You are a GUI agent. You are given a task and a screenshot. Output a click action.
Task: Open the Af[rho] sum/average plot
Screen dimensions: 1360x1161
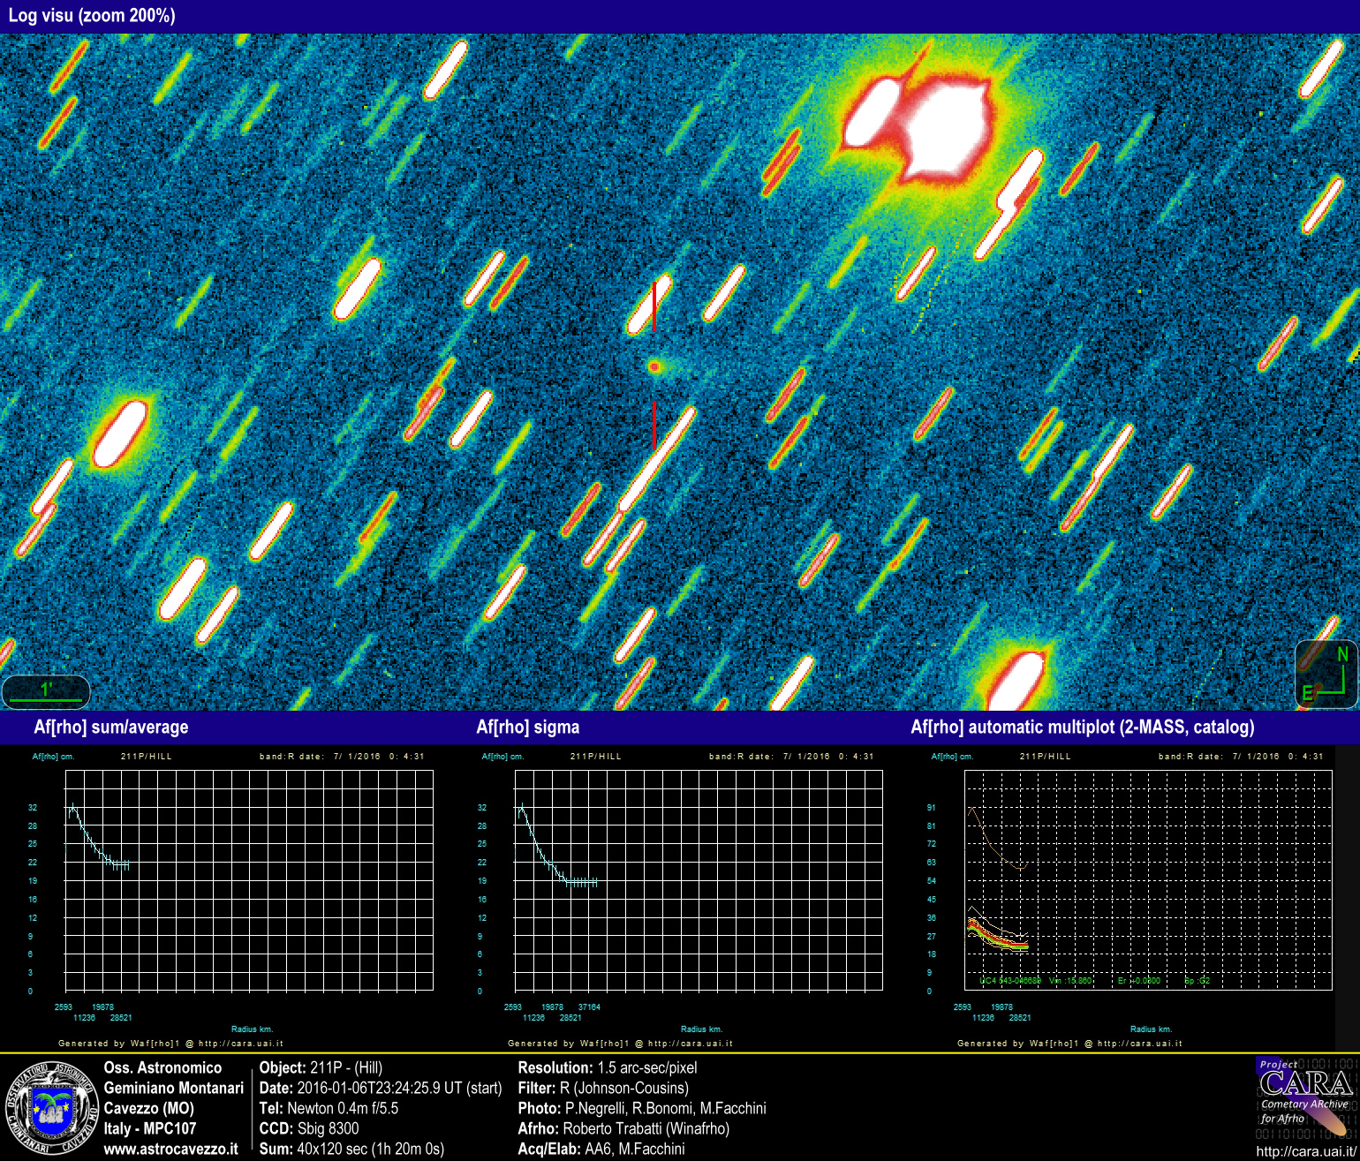(249, 880)
